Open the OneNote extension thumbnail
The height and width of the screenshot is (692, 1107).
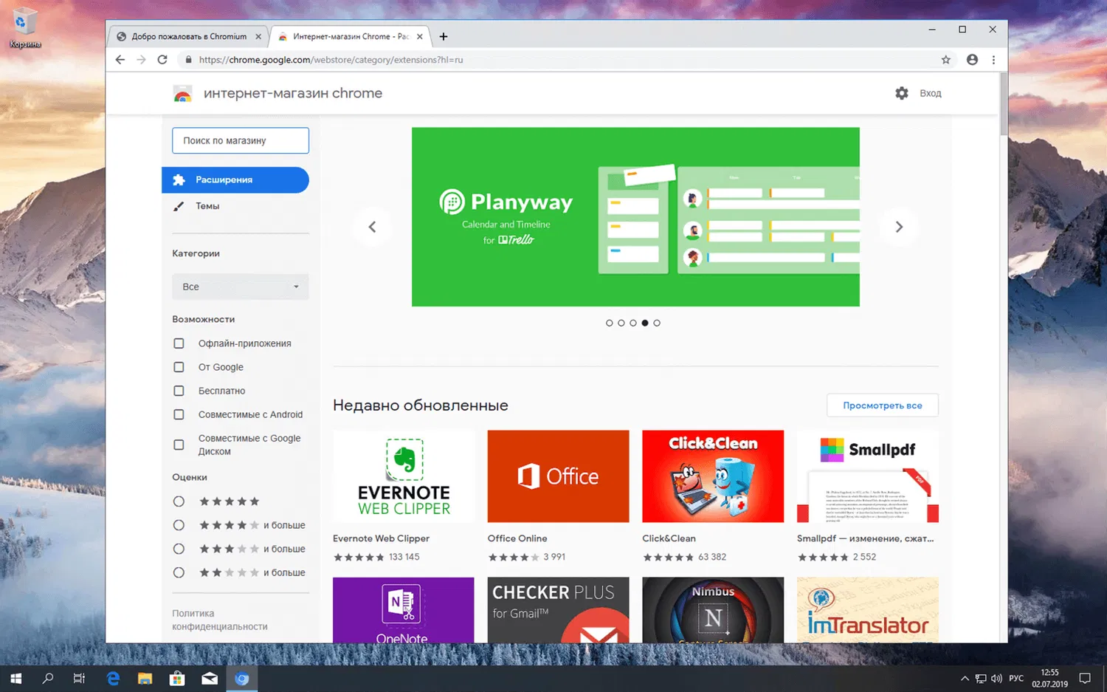[404, 610]
